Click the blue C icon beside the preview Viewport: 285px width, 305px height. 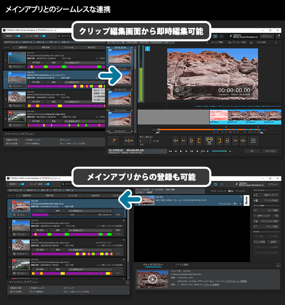147,49
